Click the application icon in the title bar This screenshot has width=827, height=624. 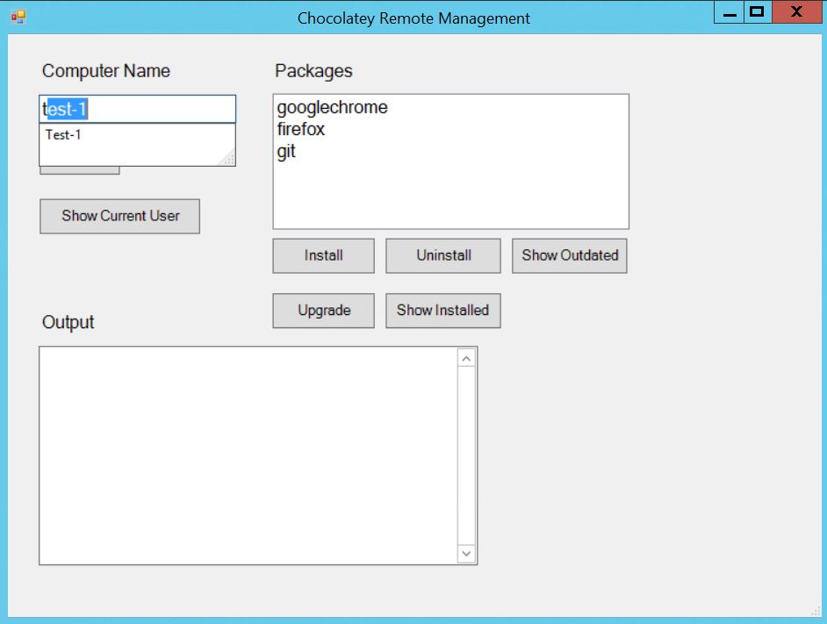click(18, 17)
